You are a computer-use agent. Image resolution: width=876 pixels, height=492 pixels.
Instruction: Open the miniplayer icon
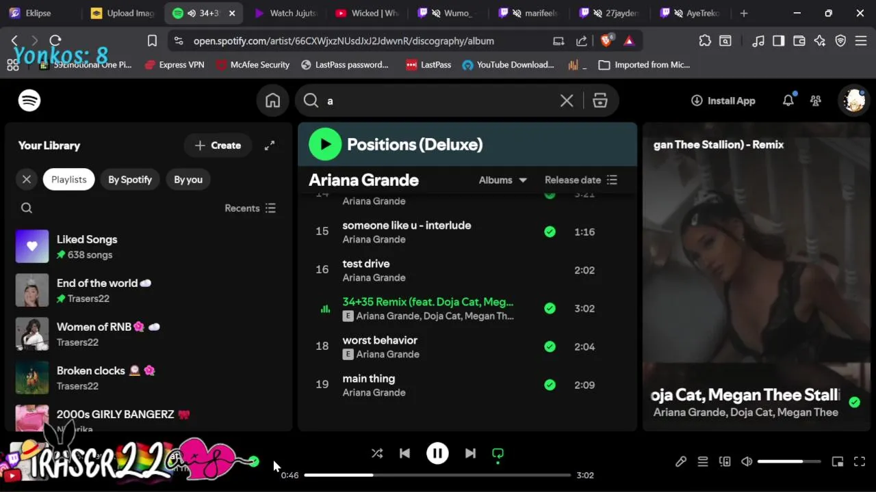(838, 462)
